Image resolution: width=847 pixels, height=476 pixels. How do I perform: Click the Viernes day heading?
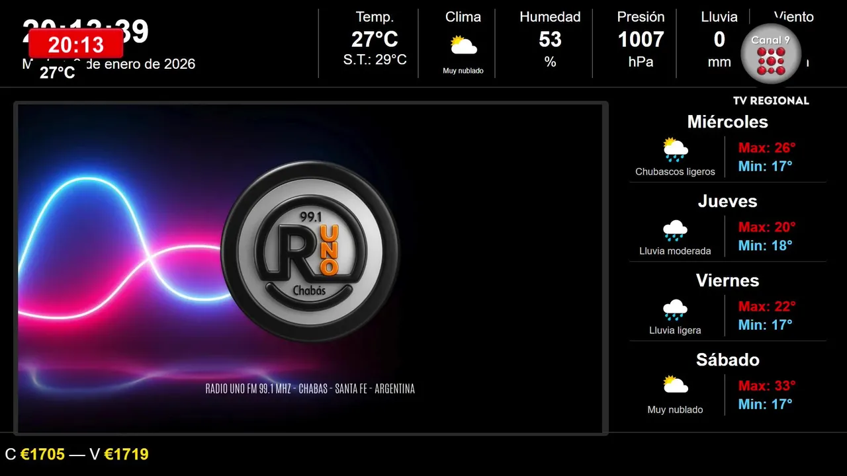(727, 280)
